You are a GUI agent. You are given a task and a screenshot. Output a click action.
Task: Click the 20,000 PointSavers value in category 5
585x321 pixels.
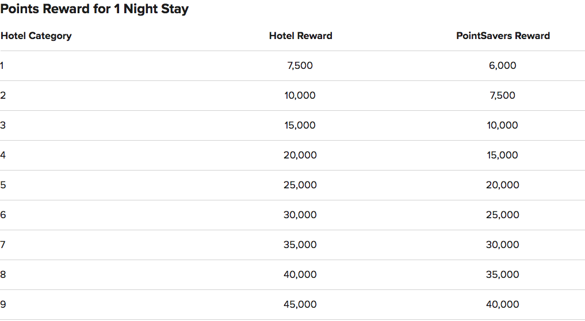coord(503,185)
